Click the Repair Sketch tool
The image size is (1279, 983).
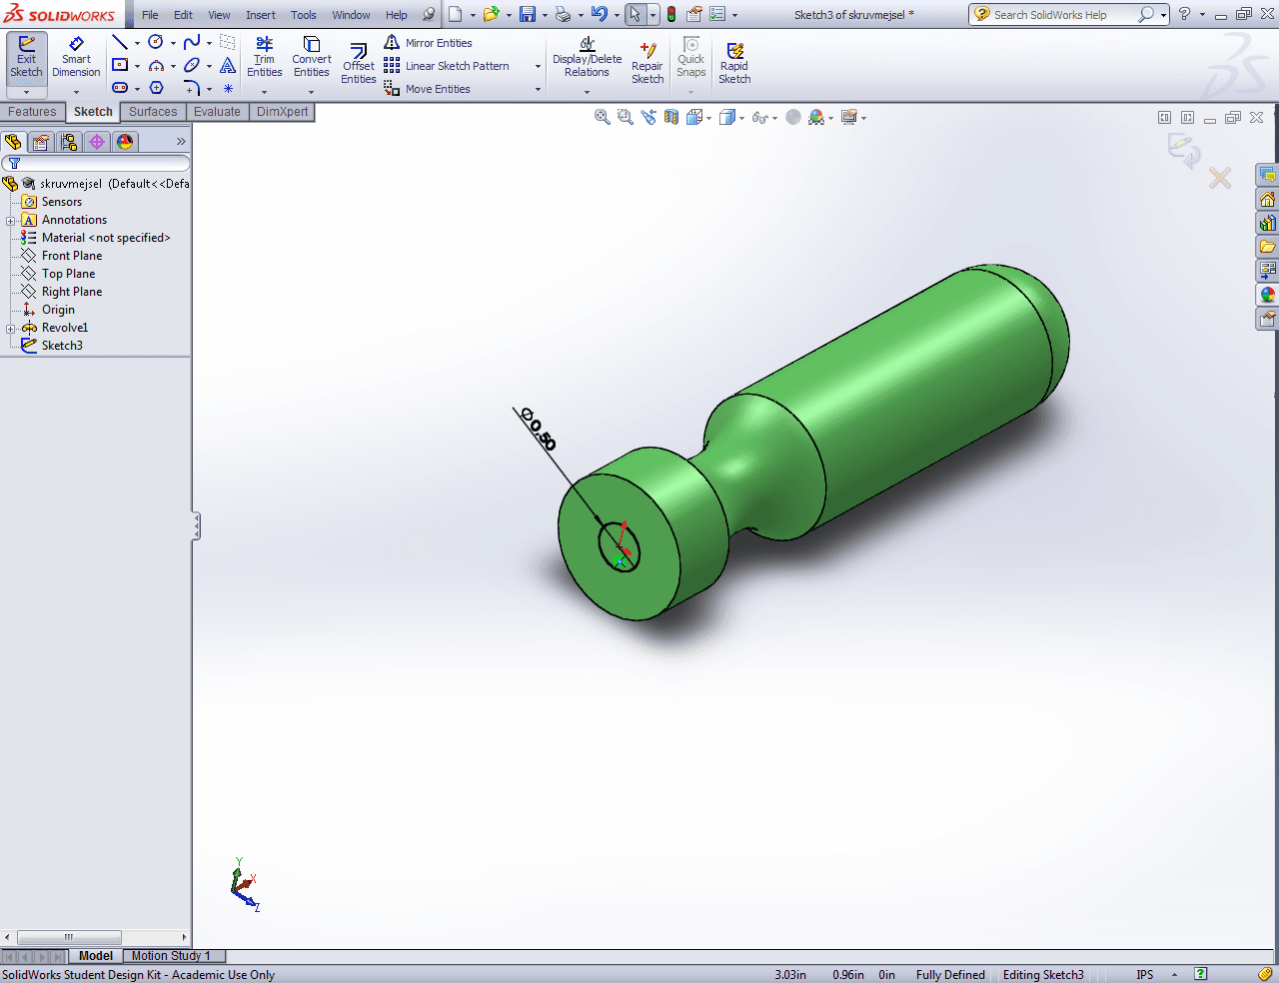[x=647, y=63]
